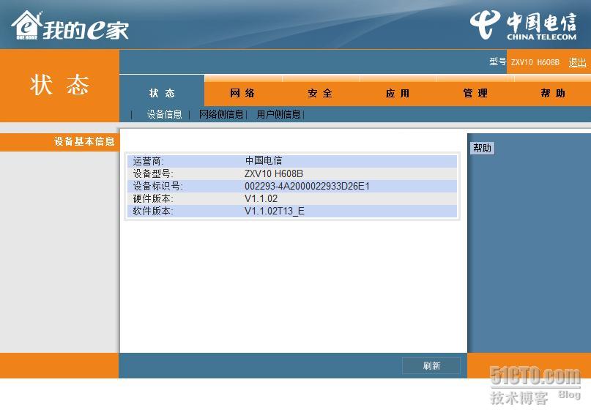Select the 网络侧信息 submenu

(x=221, y=114)
